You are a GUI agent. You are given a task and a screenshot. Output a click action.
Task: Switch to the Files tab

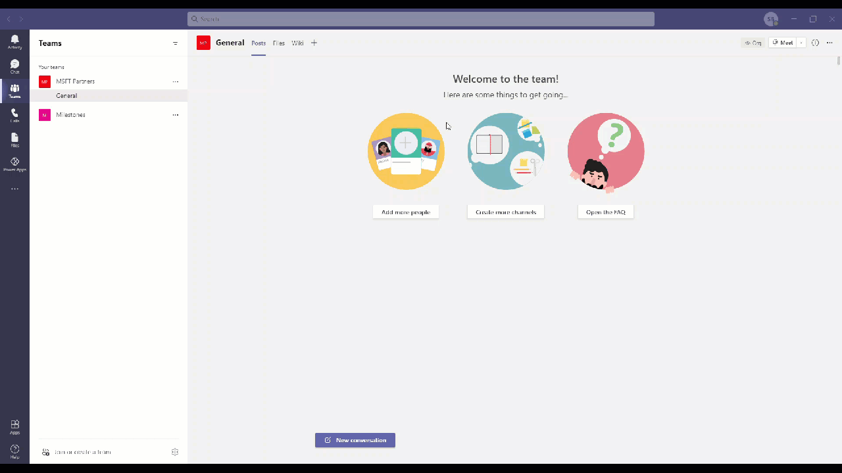click(279, 43)
